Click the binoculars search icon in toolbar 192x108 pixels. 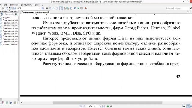[75, 8]
